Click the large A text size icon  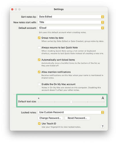pos(103,98)
